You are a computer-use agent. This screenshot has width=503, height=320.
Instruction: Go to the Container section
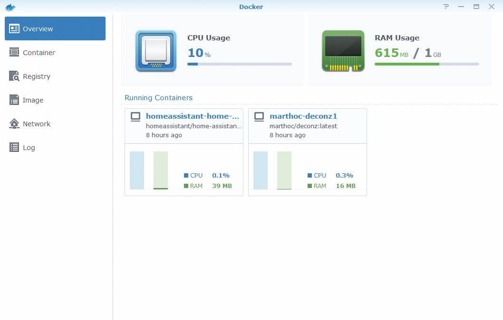point(55,52)
